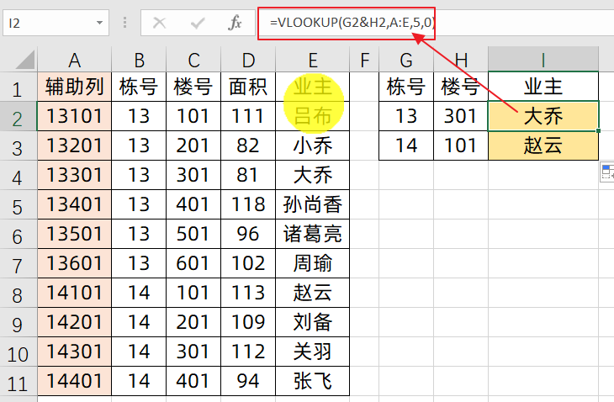Click cell C6 with value 501

[193, 234]
